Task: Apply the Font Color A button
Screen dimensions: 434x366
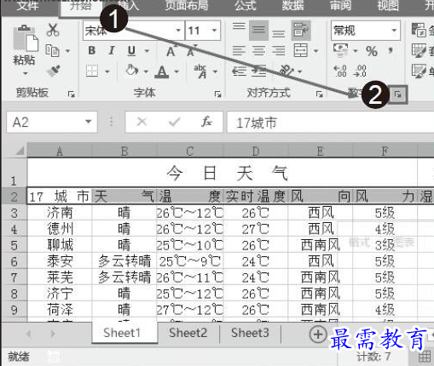Action: (x=162, y=71)
